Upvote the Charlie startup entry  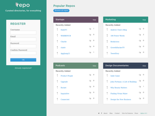click(x=57, y=41)
